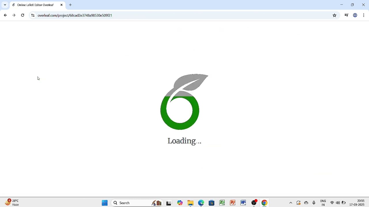Check the battery tray icon
This screenshot has height=207, width=369.
(x=344, y=203)
